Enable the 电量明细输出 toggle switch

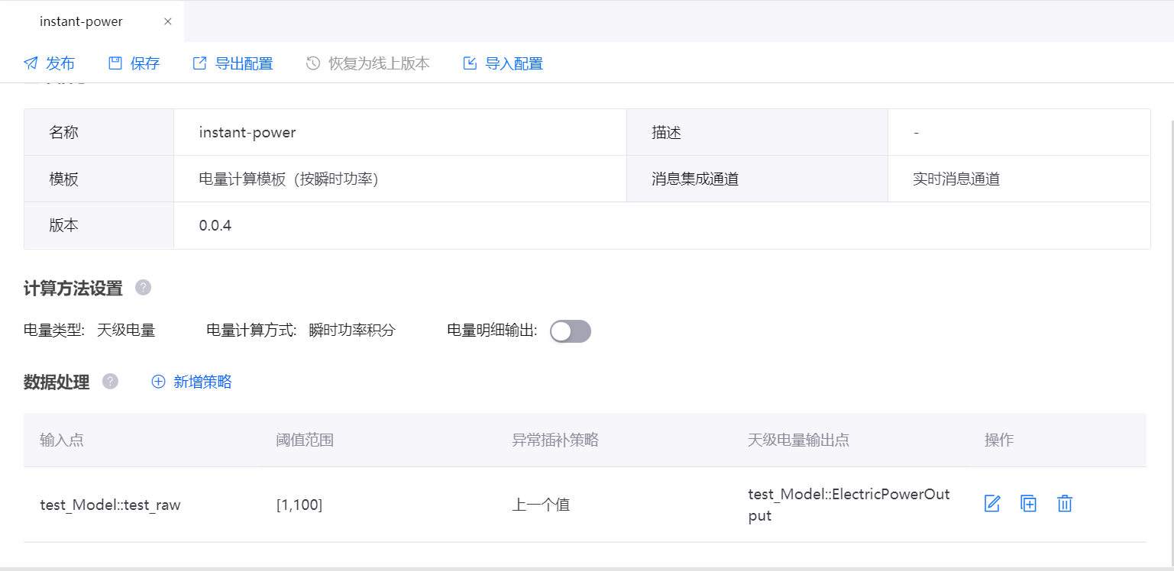(571, 331)
